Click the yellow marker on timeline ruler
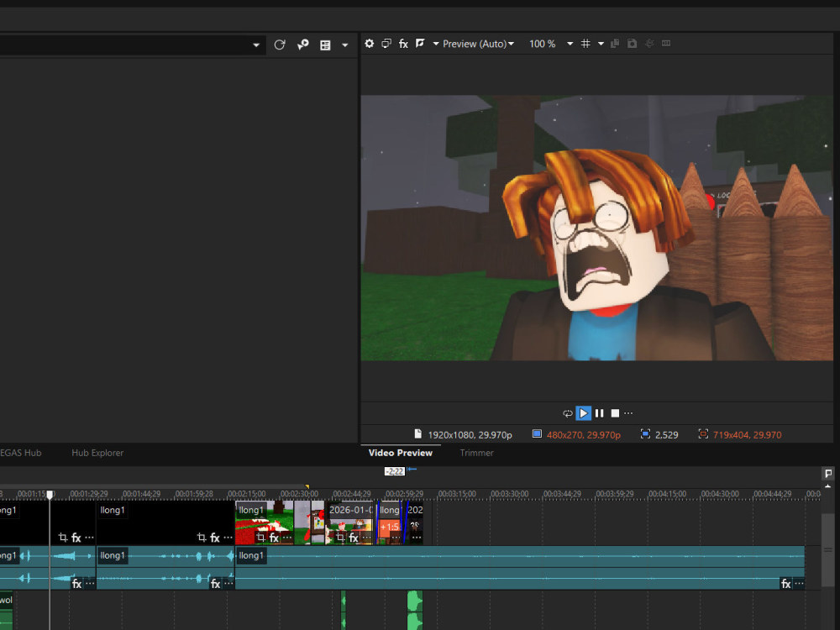The height and width of the screenshot is (630, 840). pos(307,486)
